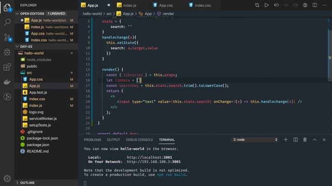
Task: Open the Git graph icon in activity bar
Action: [x=7, y=97]
